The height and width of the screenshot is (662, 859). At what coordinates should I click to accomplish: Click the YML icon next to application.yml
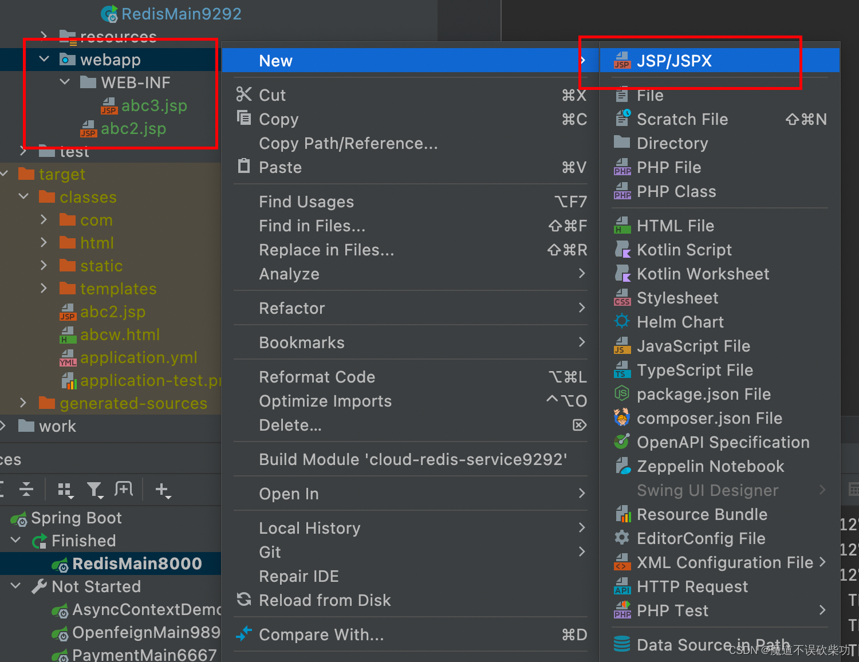[x=67, y=357]
